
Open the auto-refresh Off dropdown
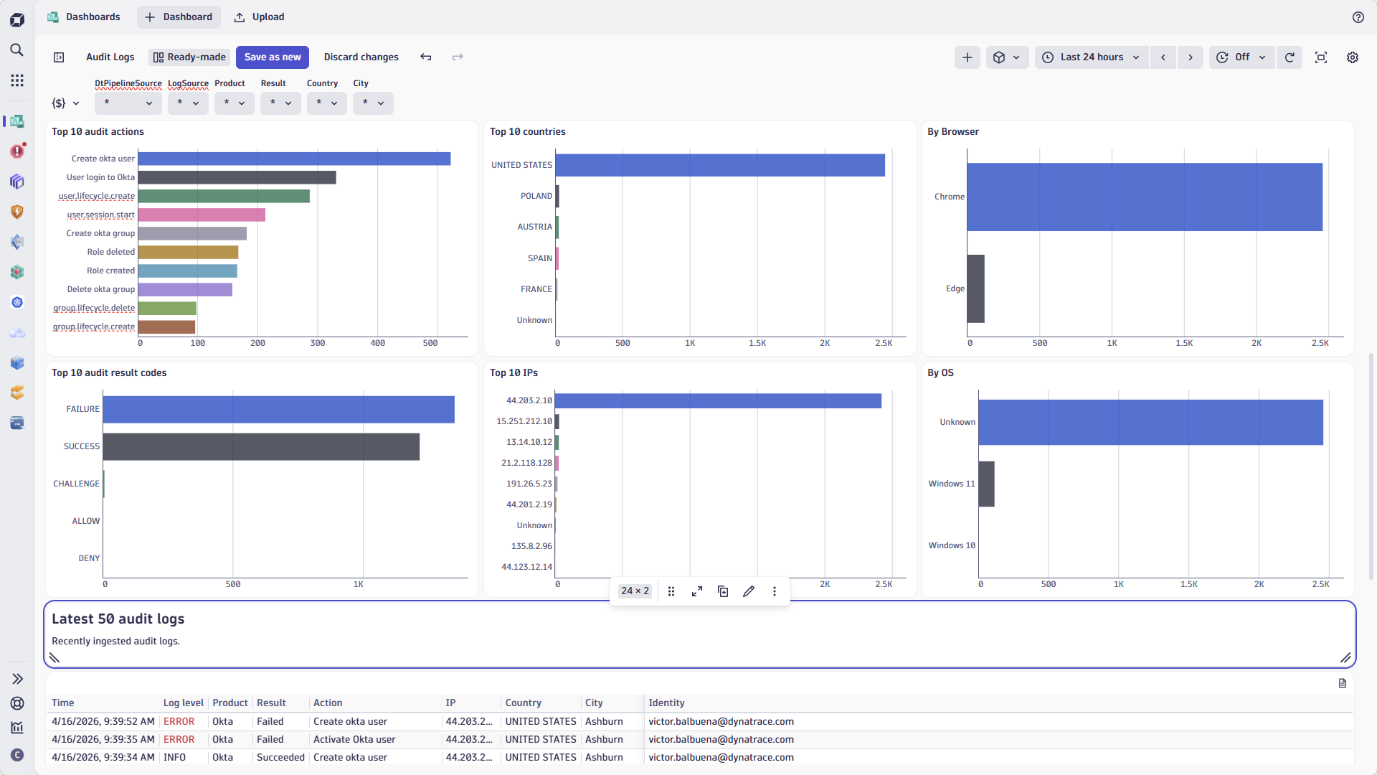1242,57
